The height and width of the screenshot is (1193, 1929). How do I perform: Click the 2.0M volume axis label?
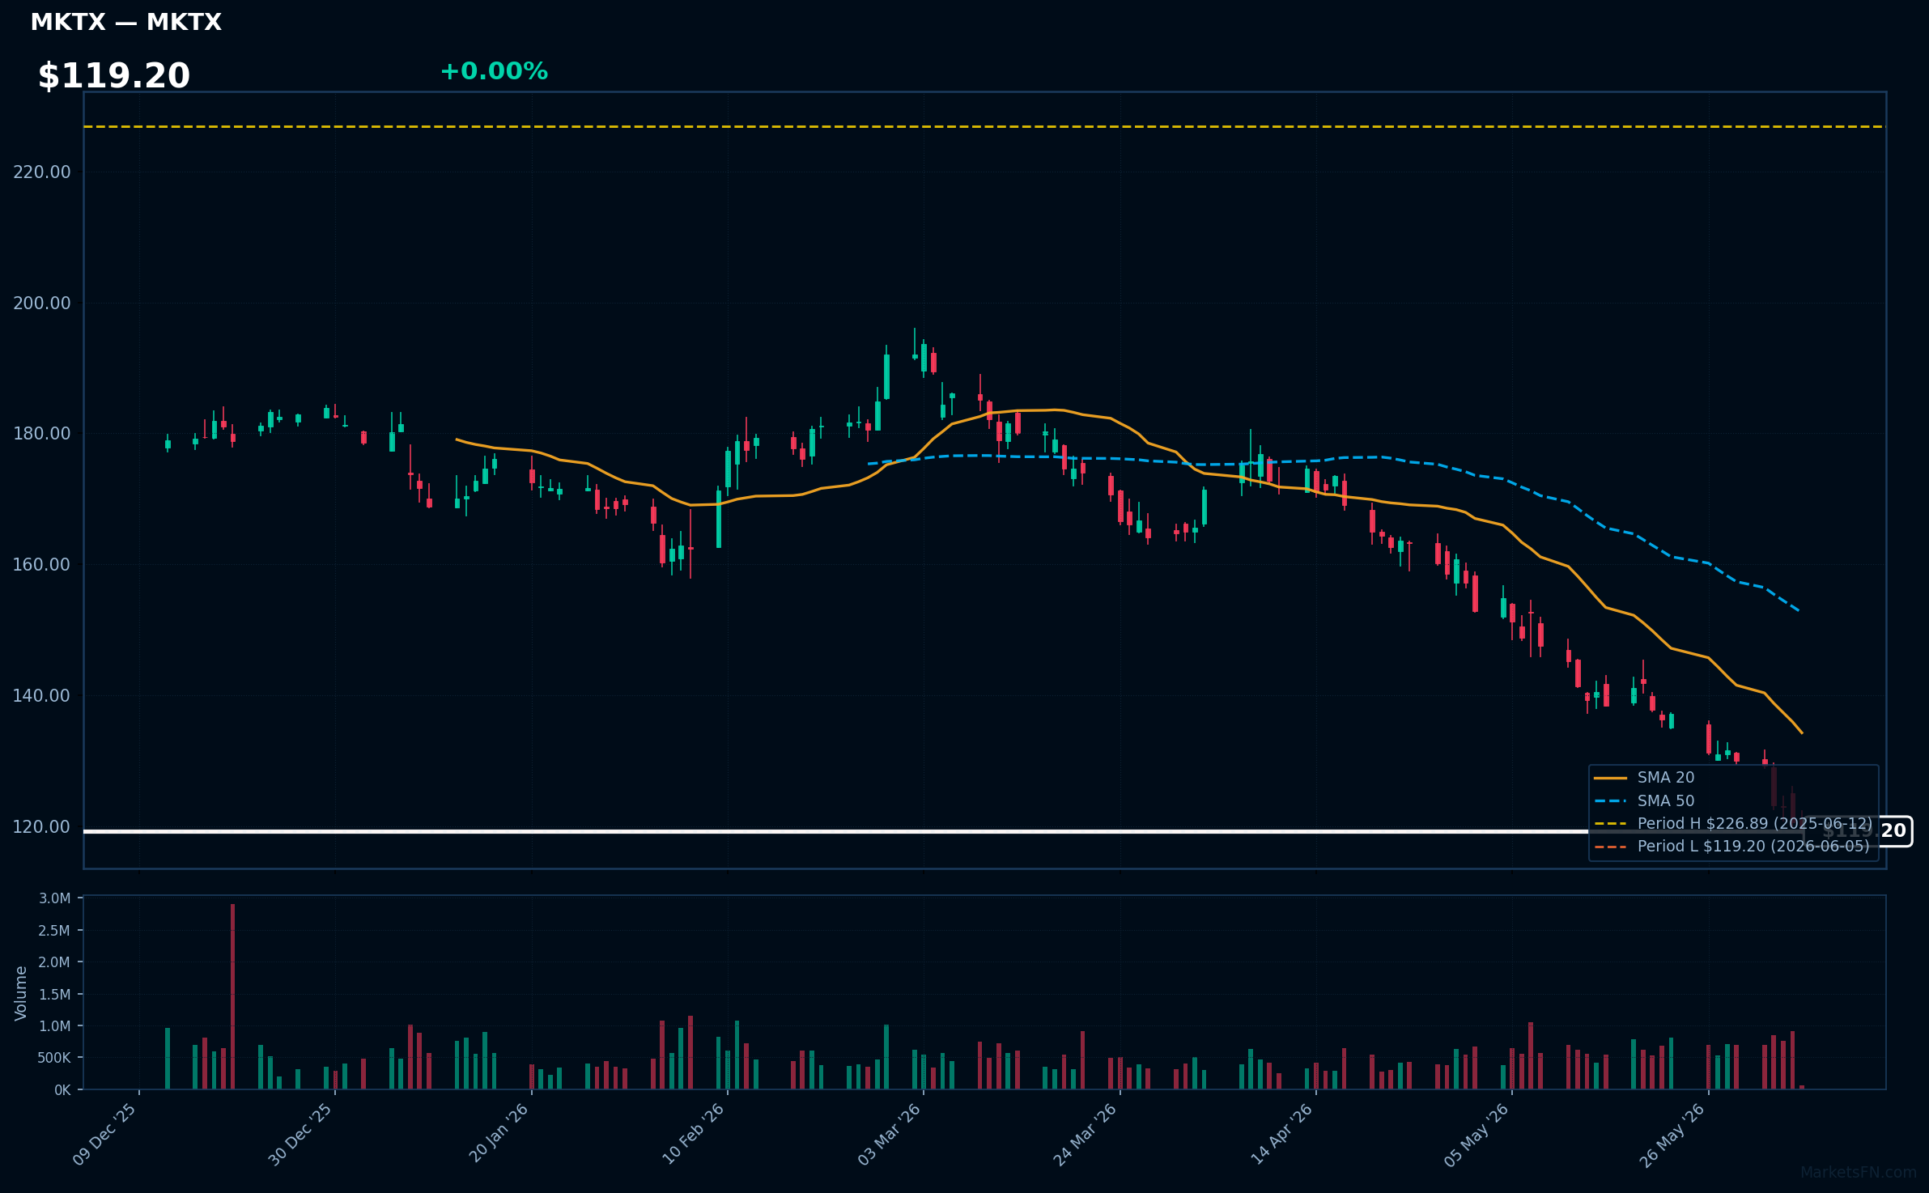pyautogui.click(x=55, y=962)
